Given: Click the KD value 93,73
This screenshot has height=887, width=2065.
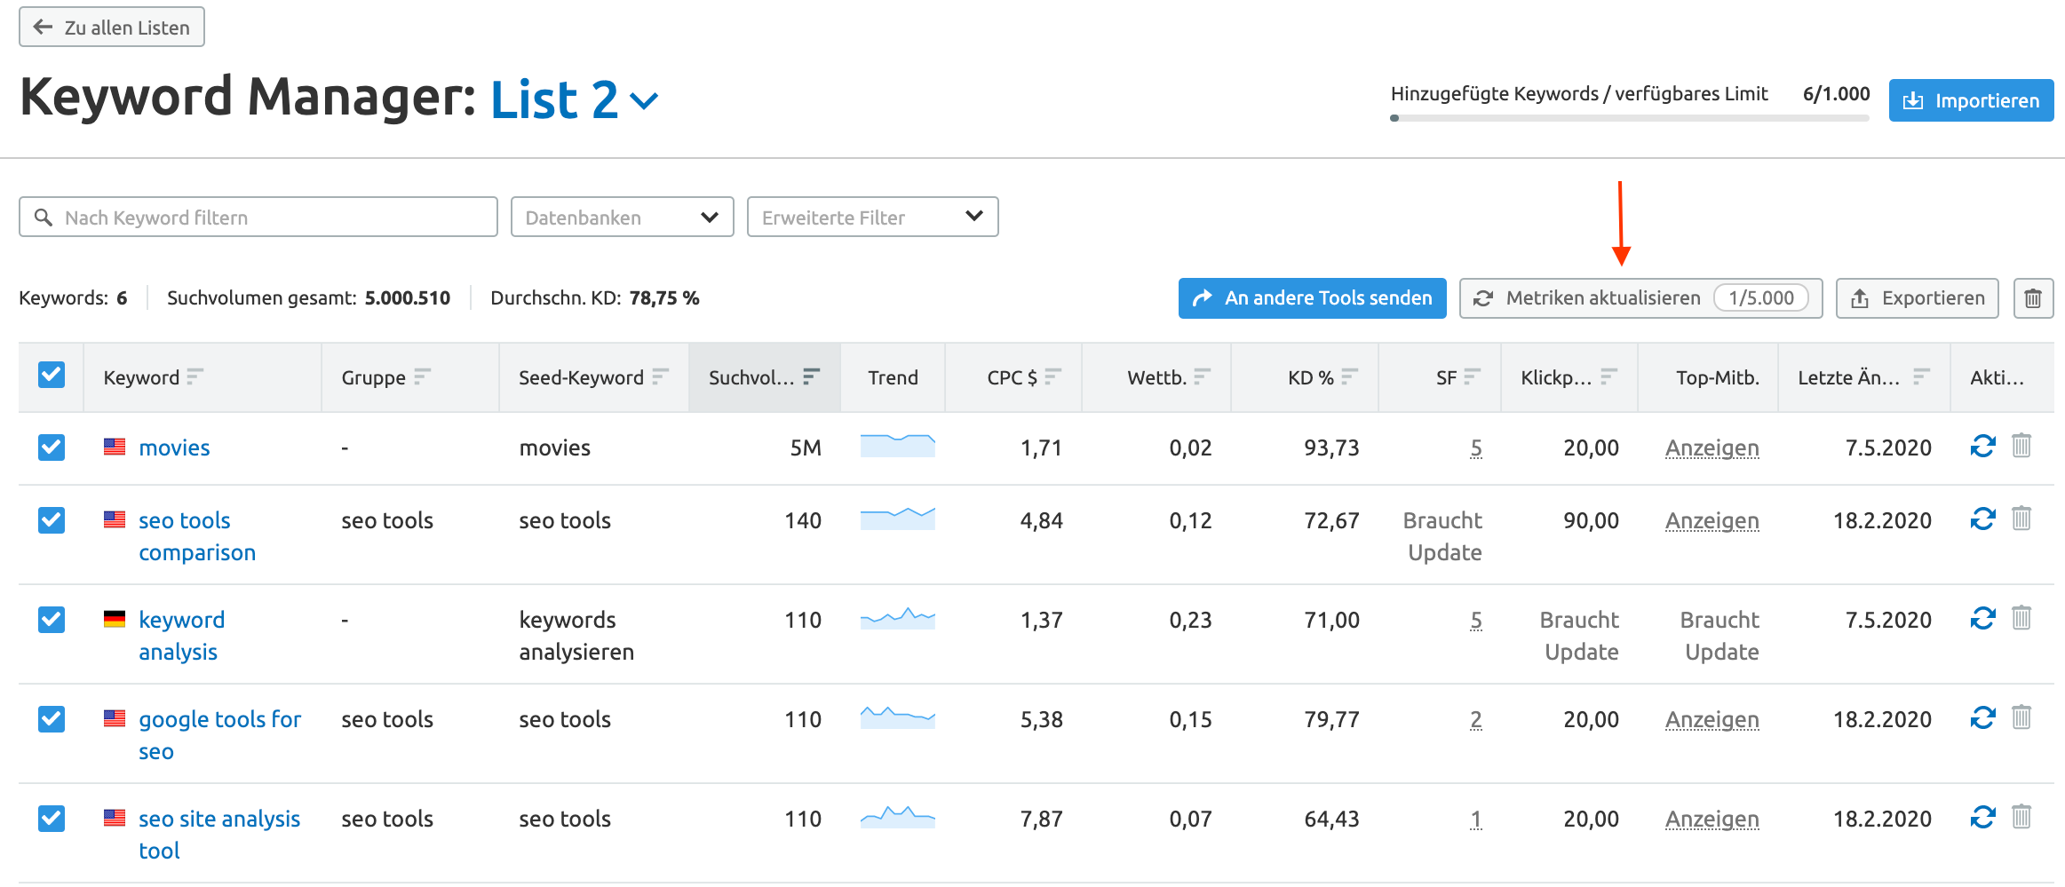Looking at the screenshot, I should [1331, 447].
